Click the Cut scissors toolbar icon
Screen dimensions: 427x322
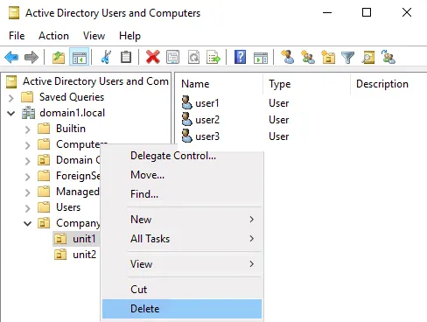click(x=106, y=57)
